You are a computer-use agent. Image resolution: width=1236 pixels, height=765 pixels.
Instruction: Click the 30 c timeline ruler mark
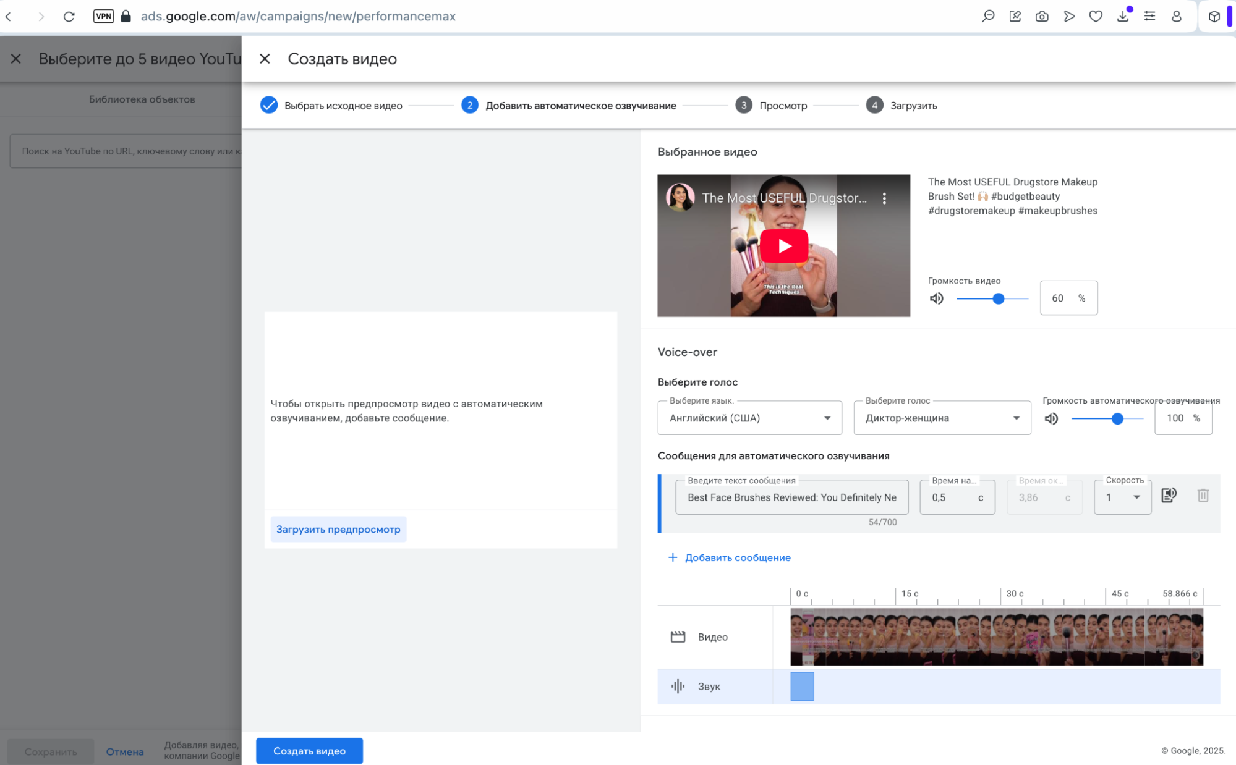pyautogui.click(x=1015, y=594)
